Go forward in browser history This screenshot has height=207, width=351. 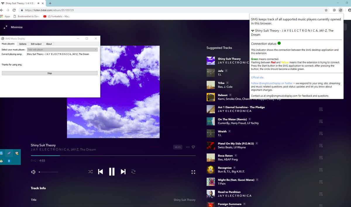(8, 10)
